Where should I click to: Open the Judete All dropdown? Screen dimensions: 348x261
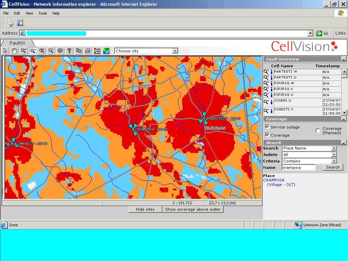(334, 155)
